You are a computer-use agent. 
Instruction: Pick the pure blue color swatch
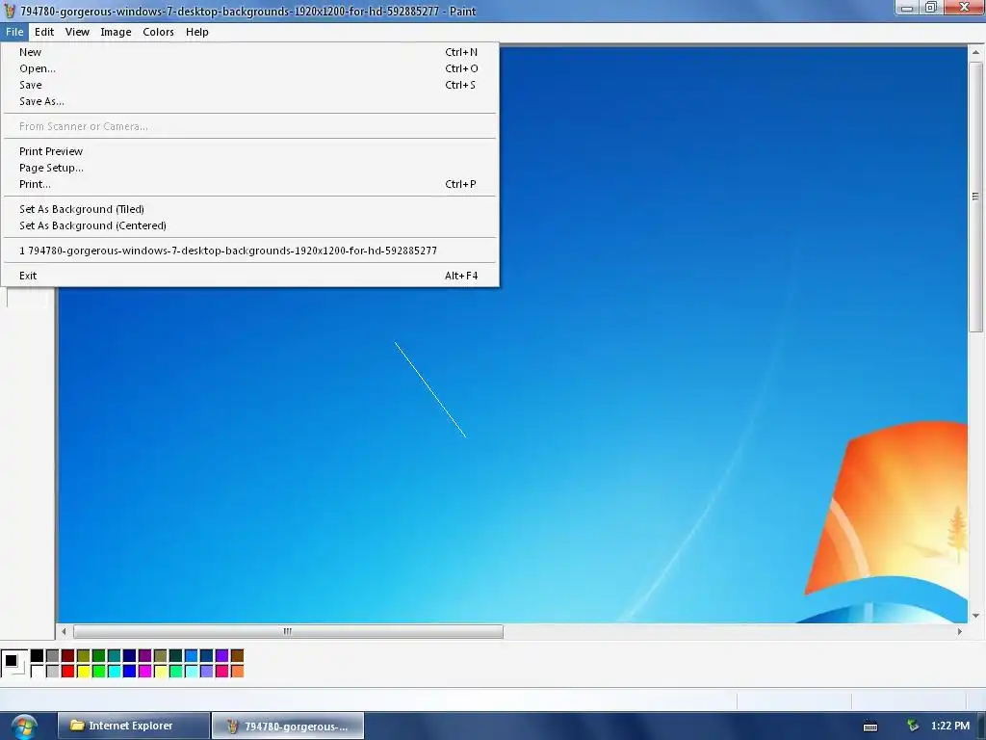[130, 672]
